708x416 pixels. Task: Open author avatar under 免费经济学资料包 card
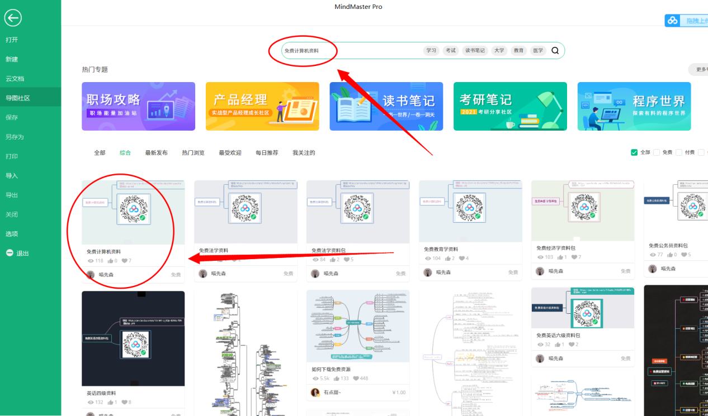[540, 271]
